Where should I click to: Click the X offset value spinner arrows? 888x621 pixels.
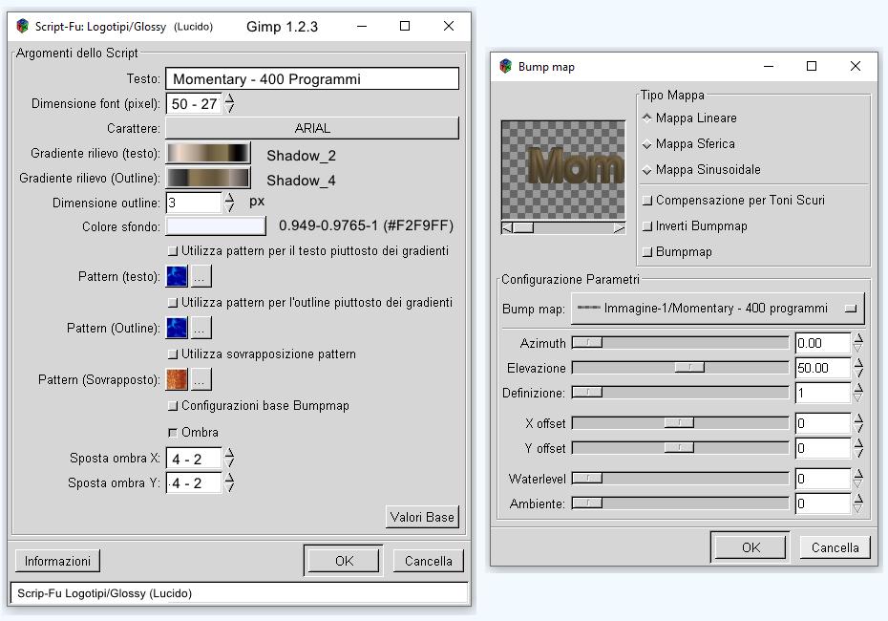pyautogui.click(x=858, y=423)
